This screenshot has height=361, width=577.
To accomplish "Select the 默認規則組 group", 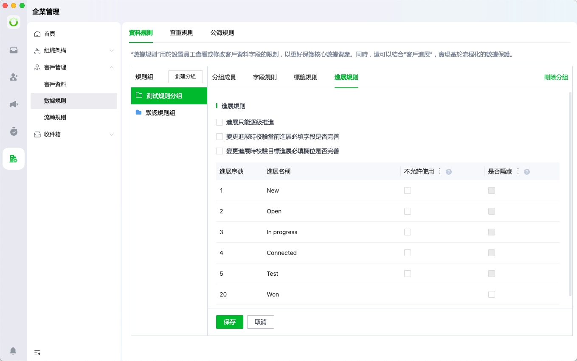I will coord(160,113).
